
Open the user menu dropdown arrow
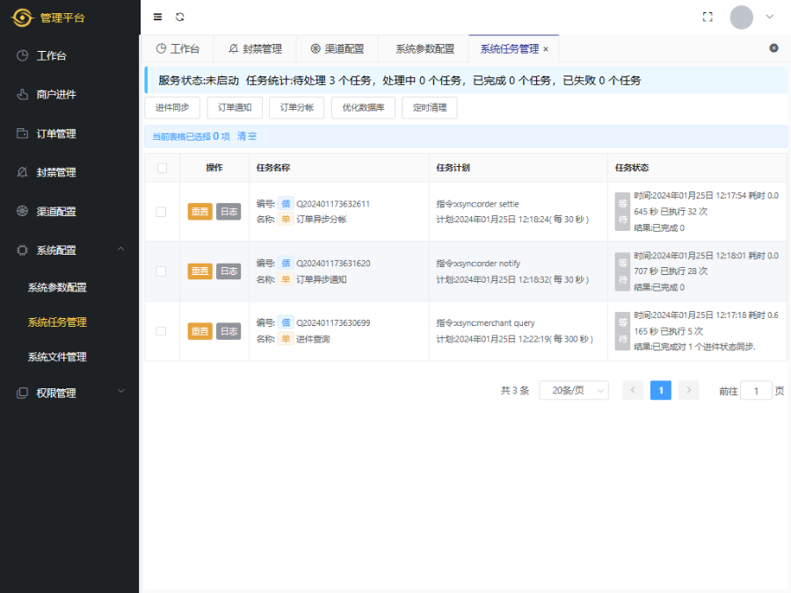770,17
